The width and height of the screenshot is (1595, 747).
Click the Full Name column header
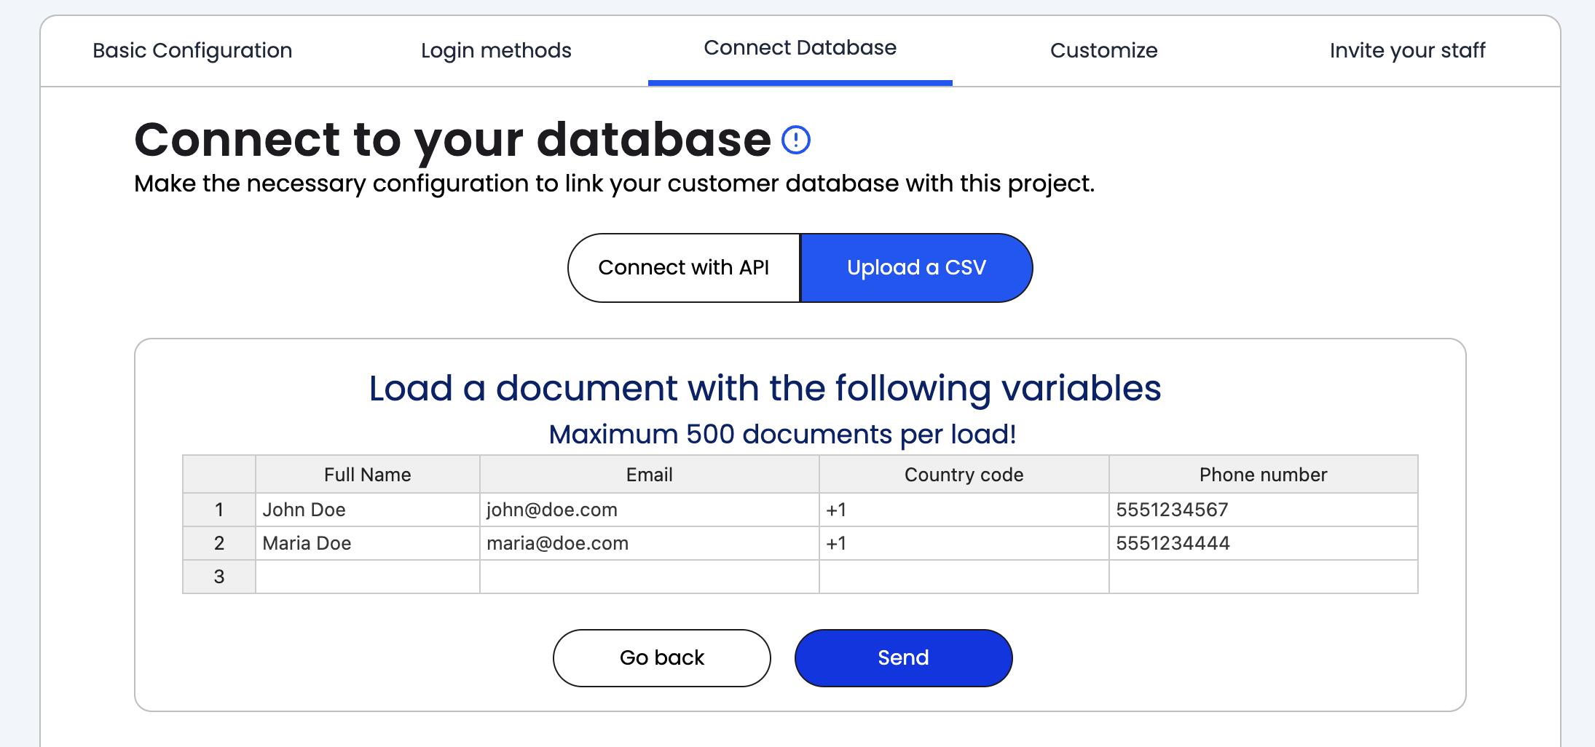pyautogui.click(x=367, y=475)
